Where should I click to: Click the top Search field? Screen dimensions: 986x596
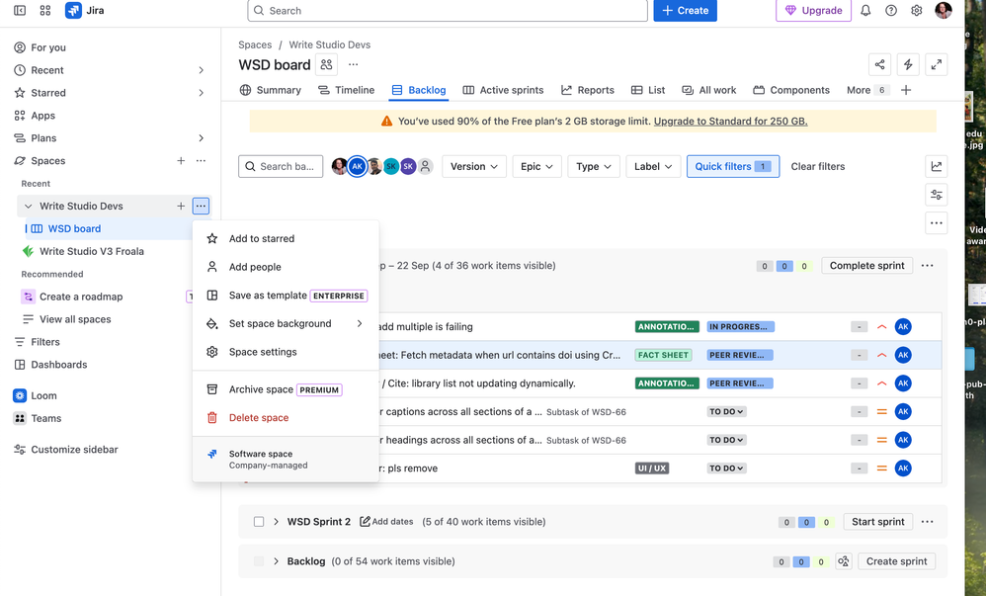coord(448,11)
